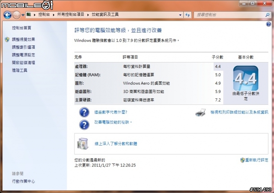
Task: Select the 圖形 row label
Action: coord(79,83)
